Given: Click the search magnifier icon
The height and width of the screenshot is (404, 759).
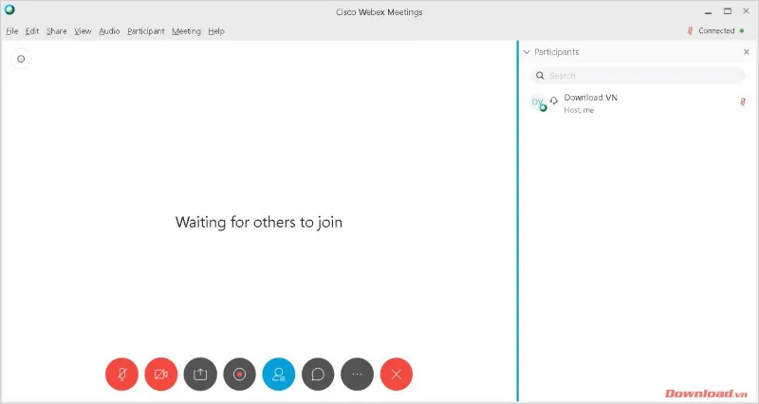Looking at the screenshot, I should (x=540, y=76).
